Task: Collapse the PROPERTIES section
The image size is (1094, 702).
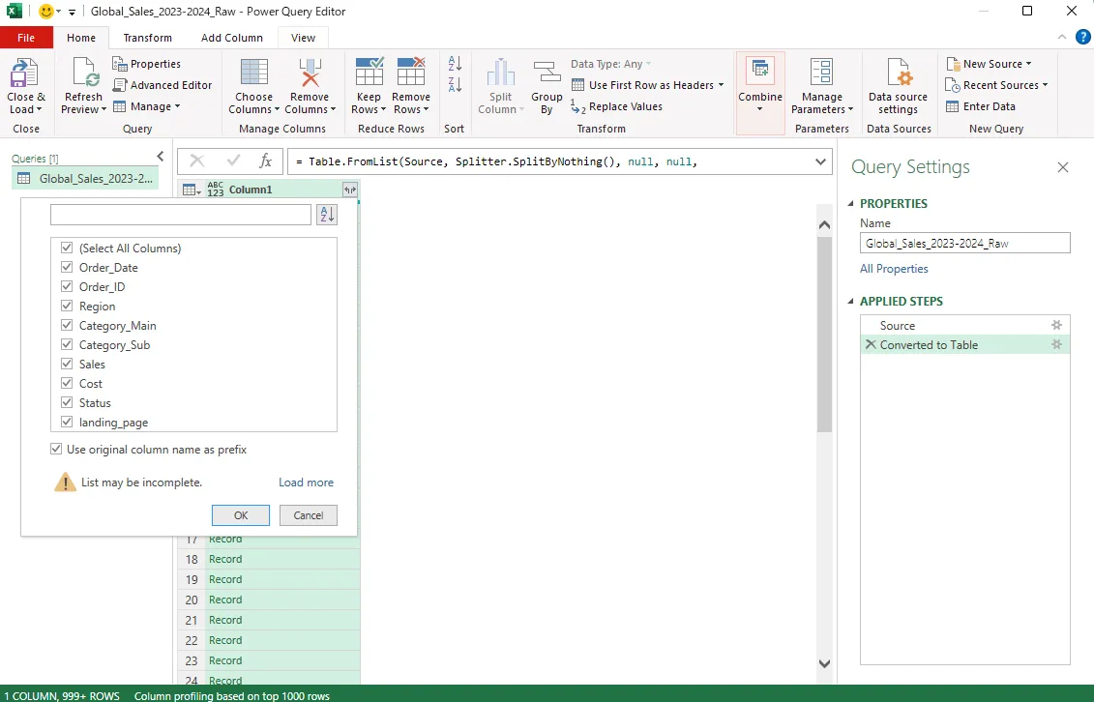Action: coord(850,204)
